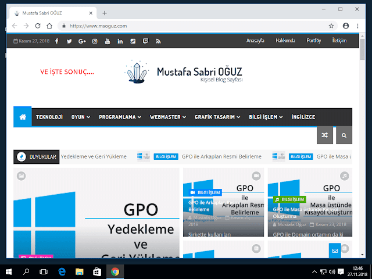This screenshot has height=279, width=372.
Task: Open the TEKNOLOJİ menu item
Action: click(x=49, y=117)
